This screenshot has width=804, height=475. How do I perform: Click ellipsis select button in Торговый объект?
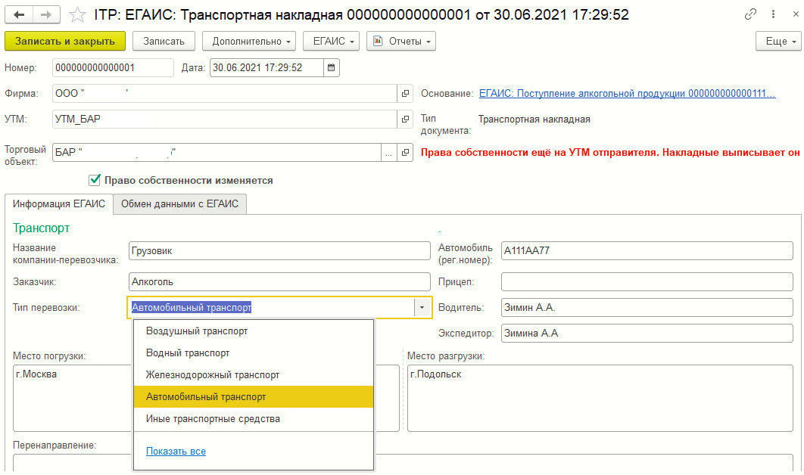[x=389, y=152]
